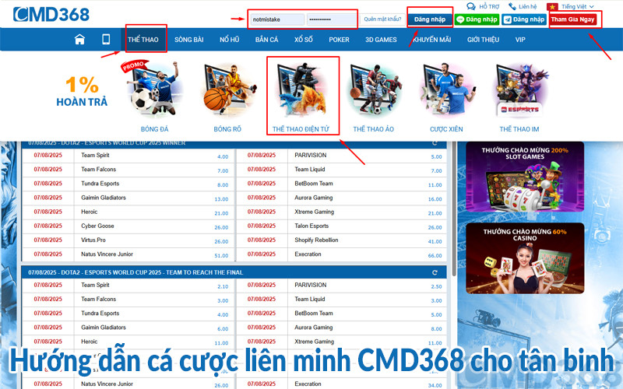The image size is (623, 389).
Task: Click BetBoom Team odds 11.00 in Winner table
Action: click(x=435, y=184)
